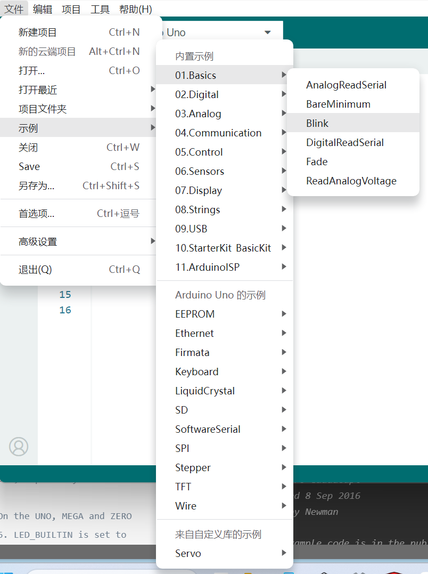The height and width of the screenshot is (574, 428).
Task: Click line number 15 in the editor gutter
Action: coord(65,294)
